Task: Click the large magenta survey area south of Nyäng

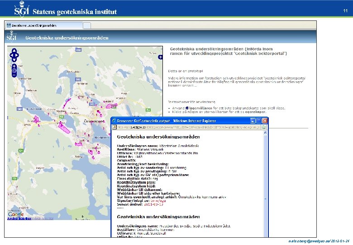Action: coord(64,128)
